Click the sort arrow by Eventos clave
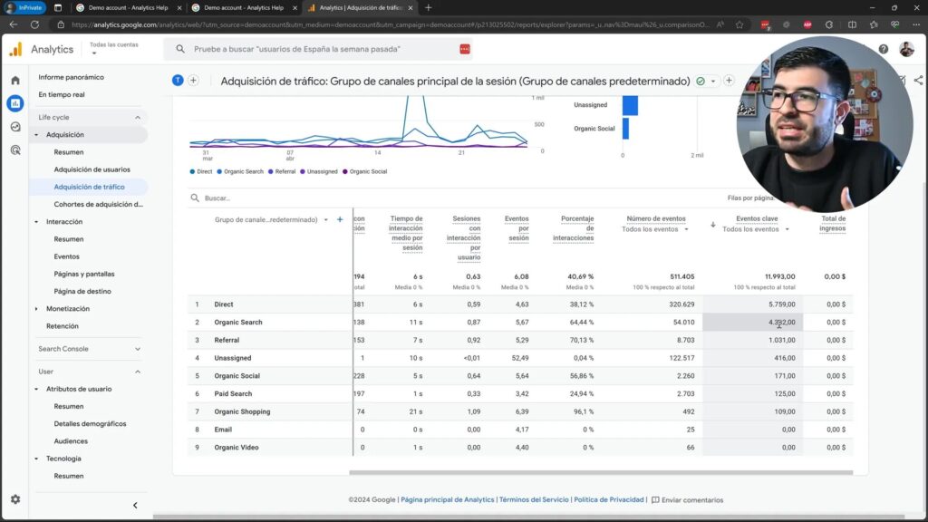Image resolution: width=928 pixels, height=522 pixels. coord(713,225)
